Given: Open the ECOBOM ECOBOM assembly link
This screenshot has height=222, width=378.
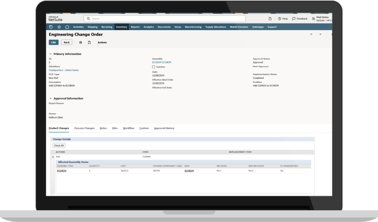Looking at the screenshot, I should pyautogui.click(x=162, y=62).
